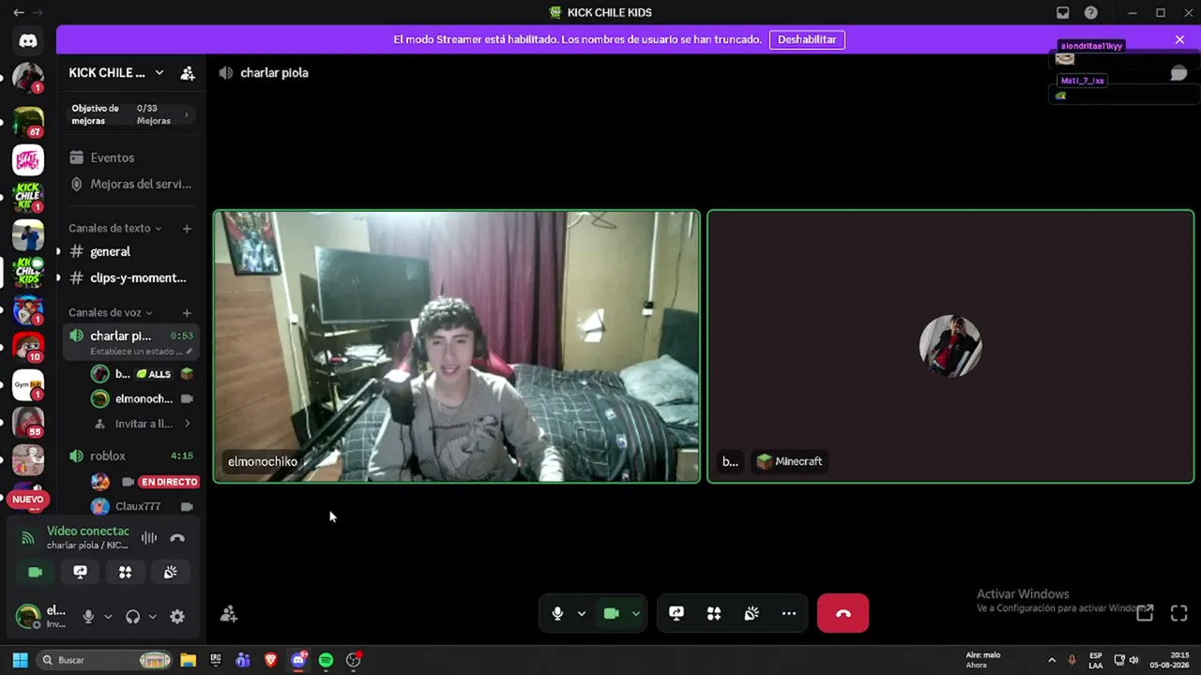Mute microphone in the user panel
The image size is (1201, 675).
pyautogui.click(x=88, y=616)
